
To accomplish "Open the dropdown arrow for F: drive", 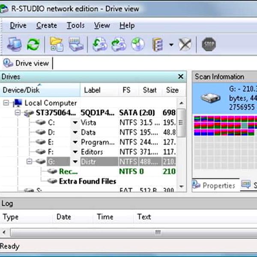I will point(75,152).
